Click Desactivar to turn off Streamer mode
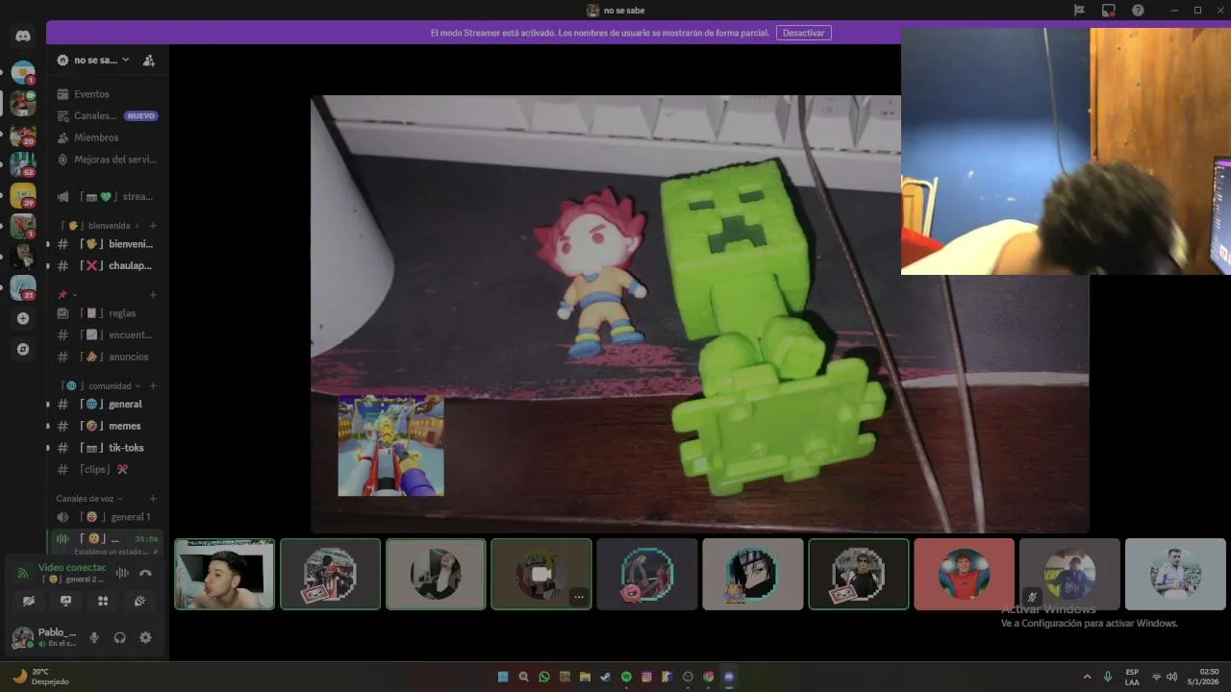The width and height of the screenshot is (1231, 692). point(803,33)
